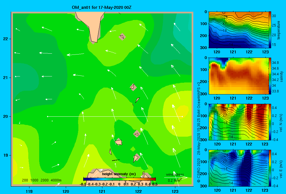
Task: Click the '-0.4' bottom tick on vel. E scale
Action: pos(275,186)
